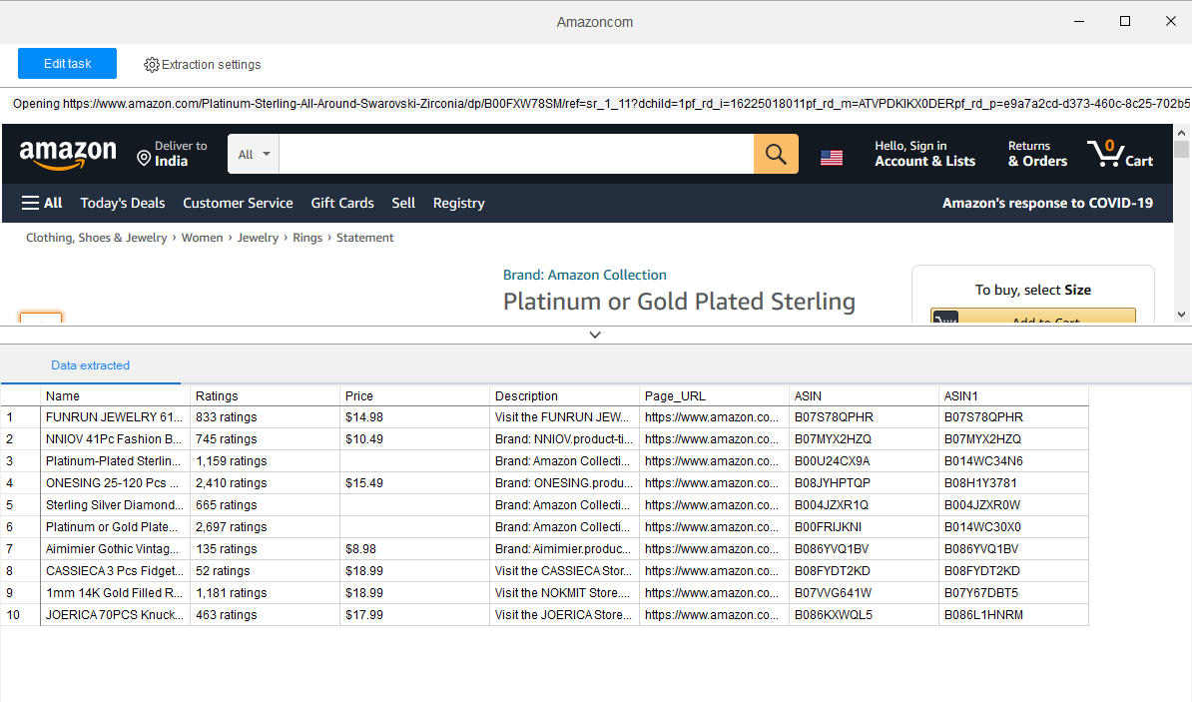Select the $10.49 price cell

click(x=414, y=438)
